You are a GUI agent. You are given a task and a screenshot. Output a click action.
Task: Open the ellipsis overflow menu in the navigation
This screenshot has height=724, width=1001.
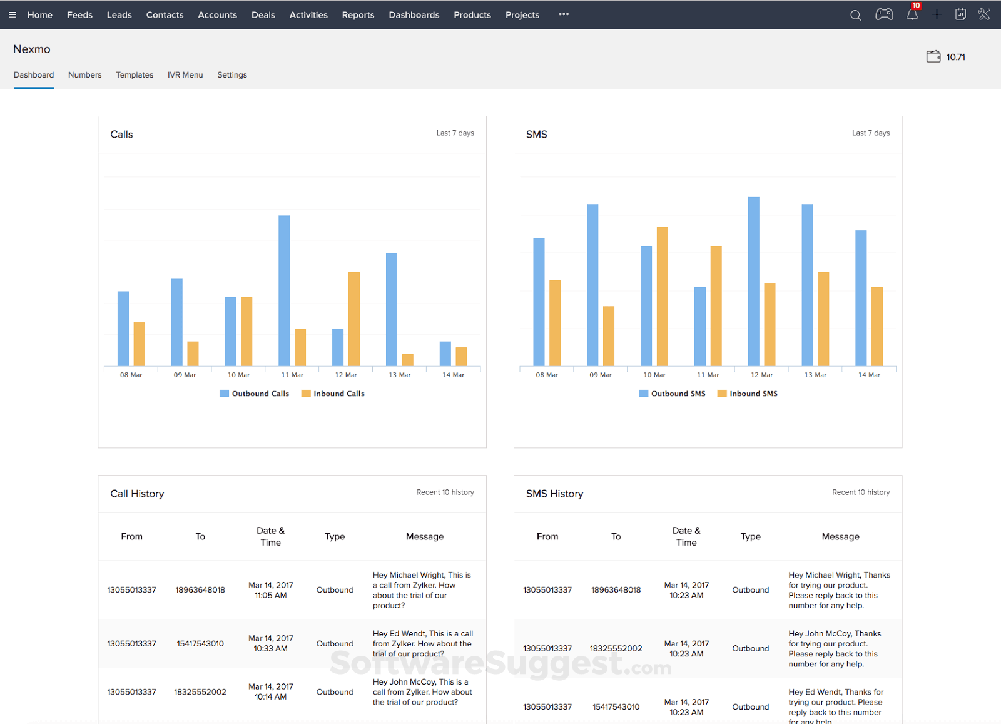click(563, 14)
